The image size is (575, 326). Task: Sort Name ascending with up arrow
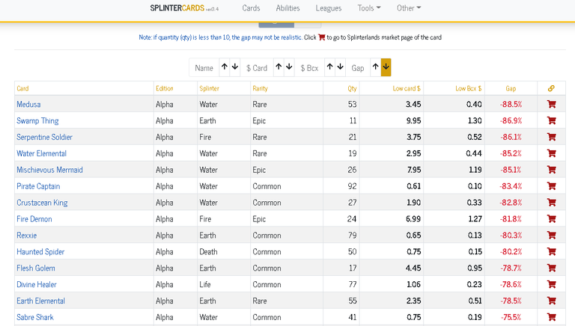[225, 67]
